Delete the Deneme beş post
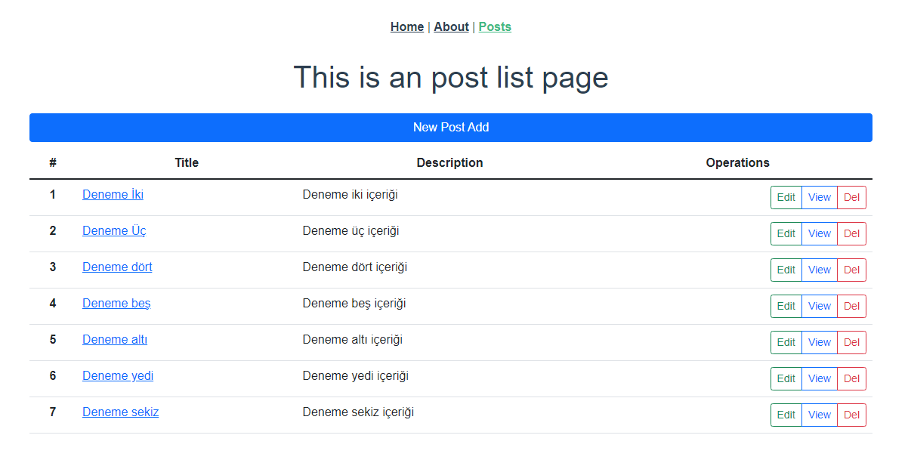 click(x=851, y=306)
